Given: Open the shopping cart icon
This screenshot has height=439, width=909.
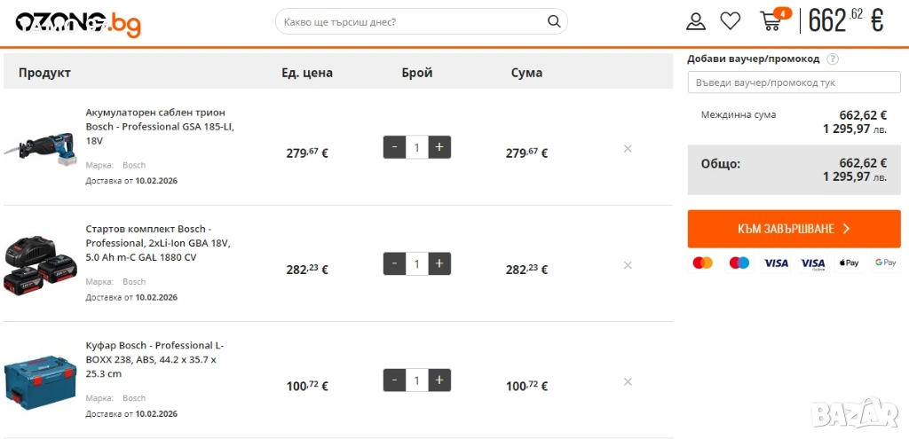Looking at the screenshot, I should click(x=770, y=21).
